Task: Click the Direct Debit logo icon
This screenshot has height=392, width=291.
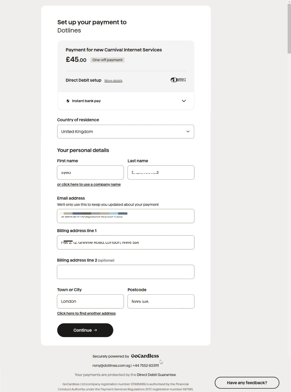Action: pos(178,80)
